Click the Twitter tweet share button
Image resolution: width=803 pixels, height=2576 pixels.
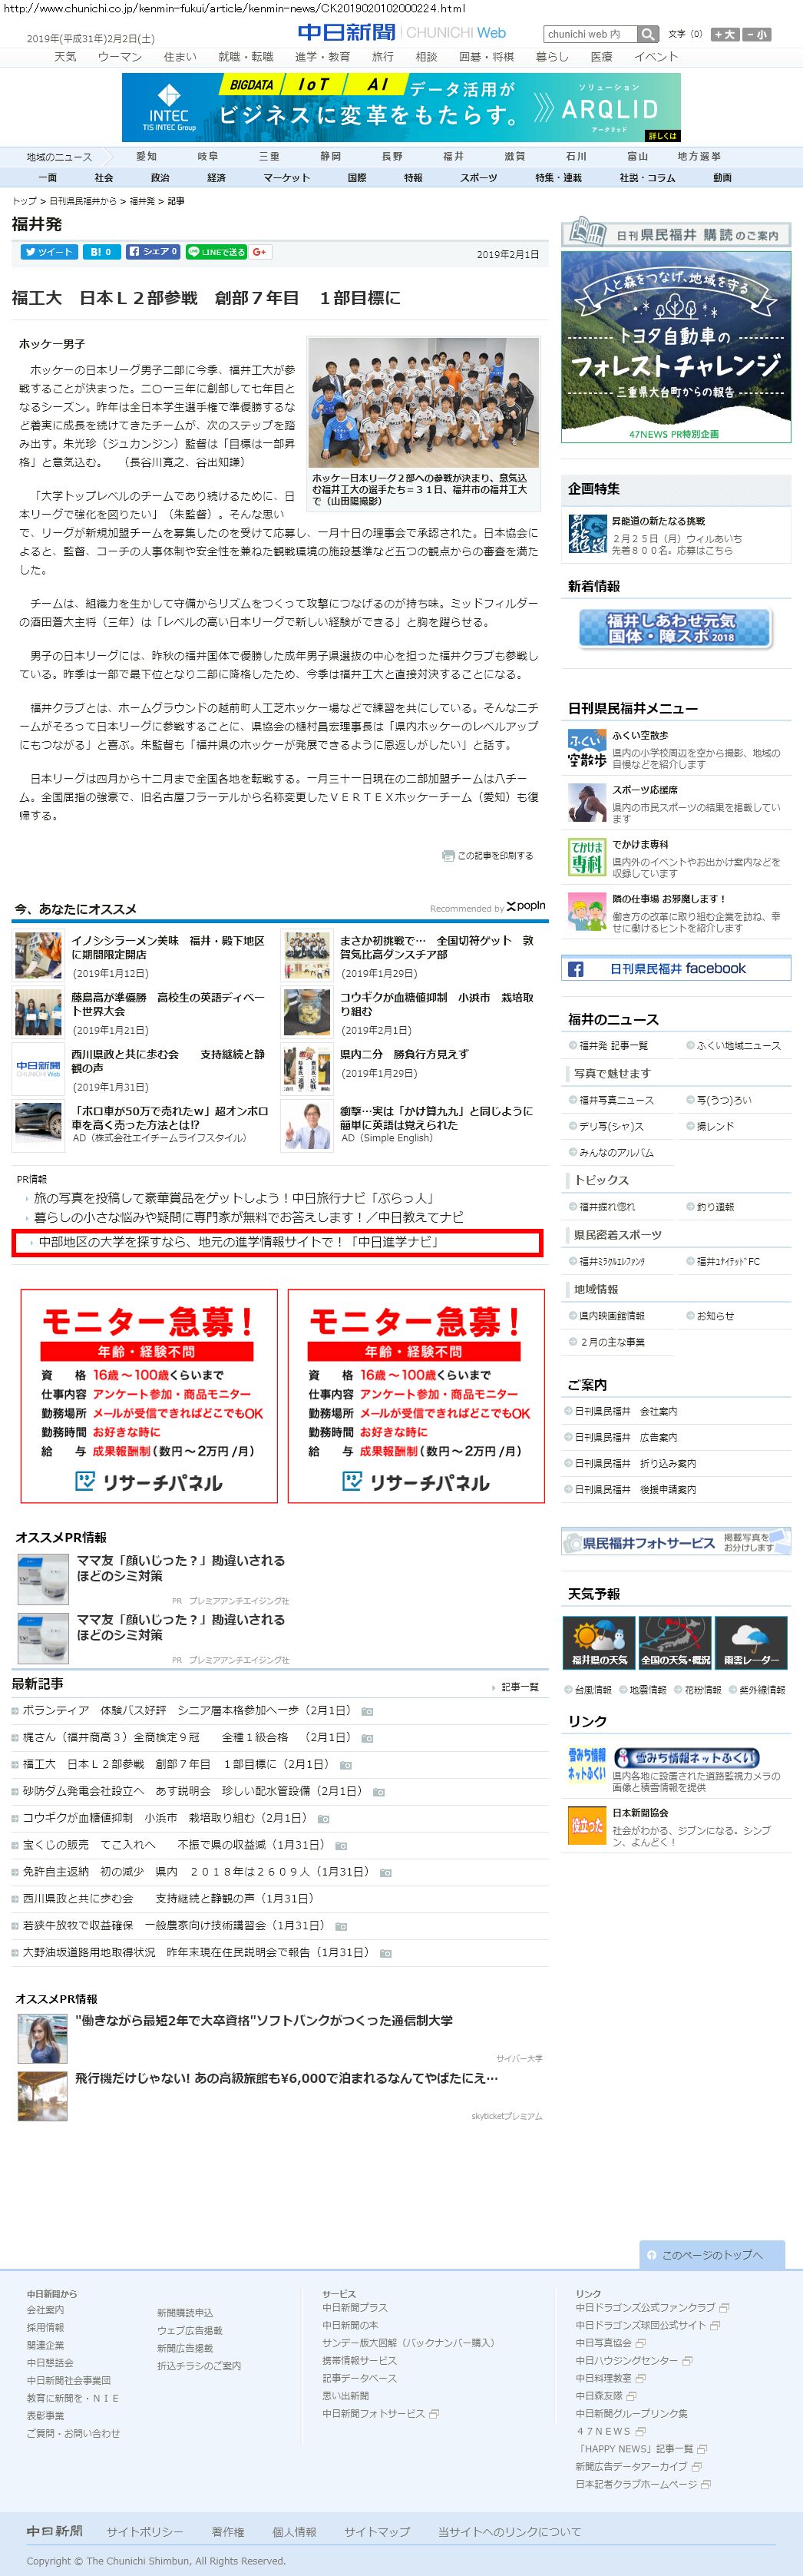point(48,252)
